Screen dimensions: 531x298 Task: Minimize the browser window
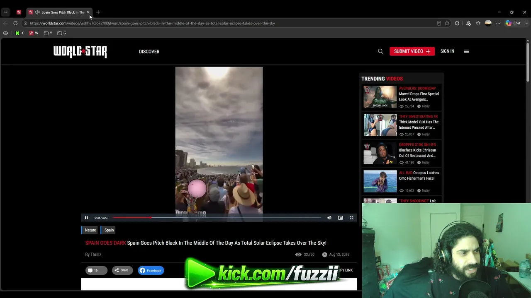pos(499,12)
